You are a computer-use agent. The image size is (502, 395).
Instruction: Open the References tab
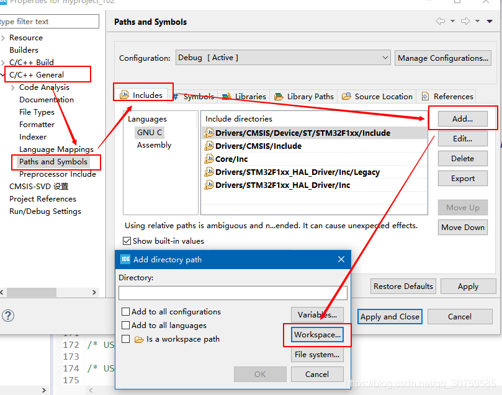pos(447,96)
